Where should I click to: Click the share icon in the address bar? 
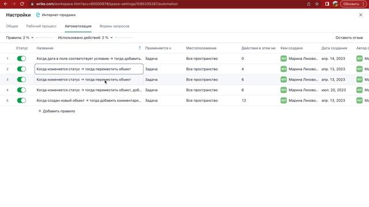(308, 4)
